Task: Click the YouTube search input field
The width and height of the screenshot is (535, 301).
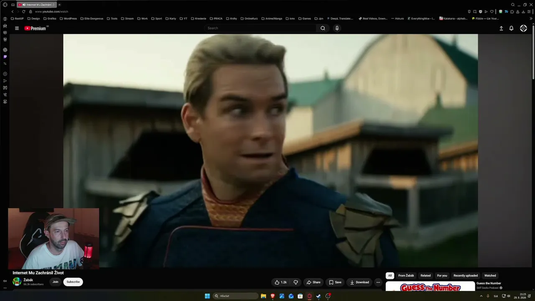Action: point(261,28)
